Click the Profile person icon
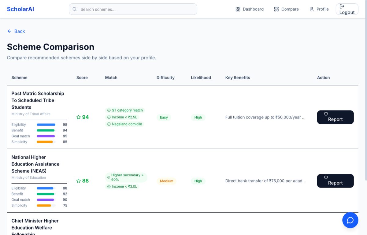The image size is (367, 235). 312,9
